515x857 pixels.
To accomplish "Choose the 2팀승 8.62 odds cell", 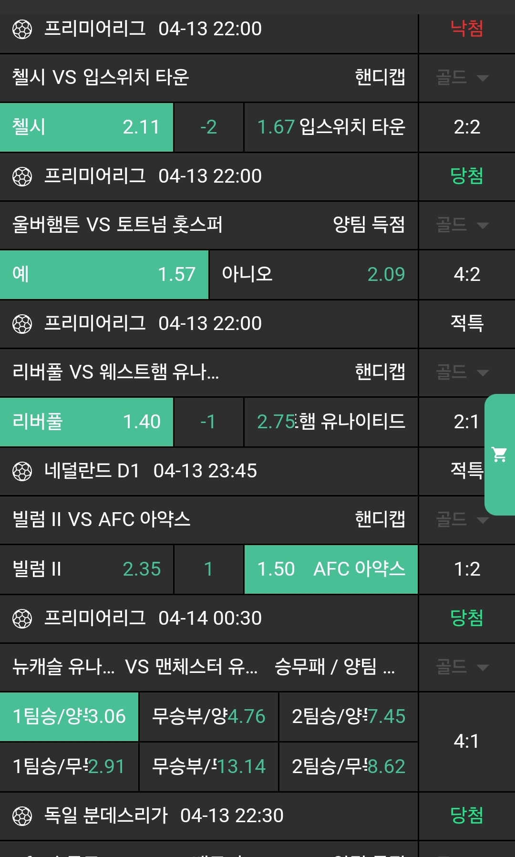I will click(x=349, y=767).
